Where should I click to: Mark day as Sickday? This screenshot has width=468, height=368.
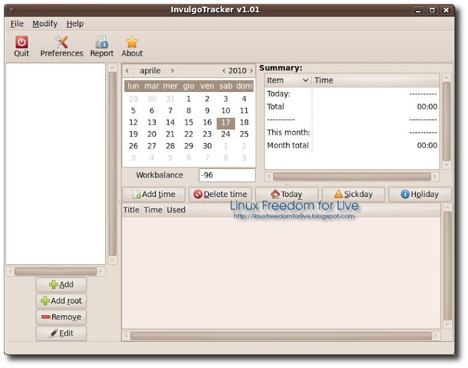click(353, 195)
